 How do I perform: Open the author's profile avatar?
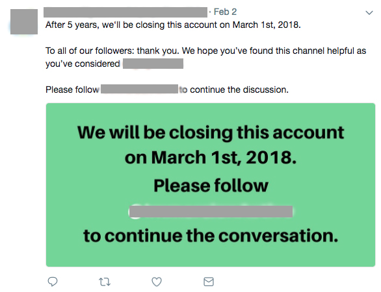tap(24, 21)
